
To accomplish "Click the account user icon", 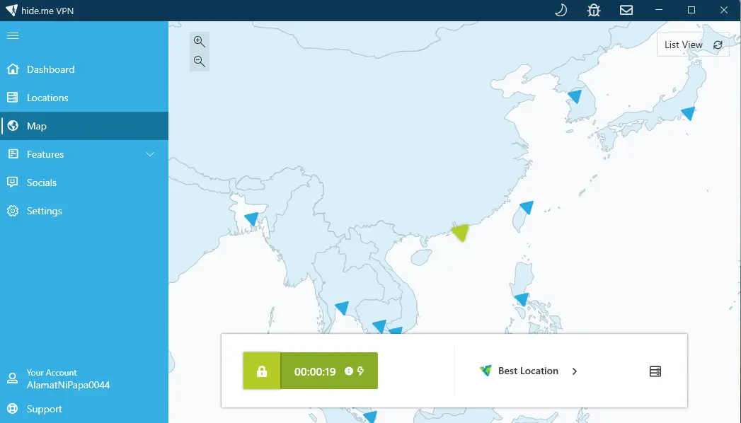I will tap(13, 378).
